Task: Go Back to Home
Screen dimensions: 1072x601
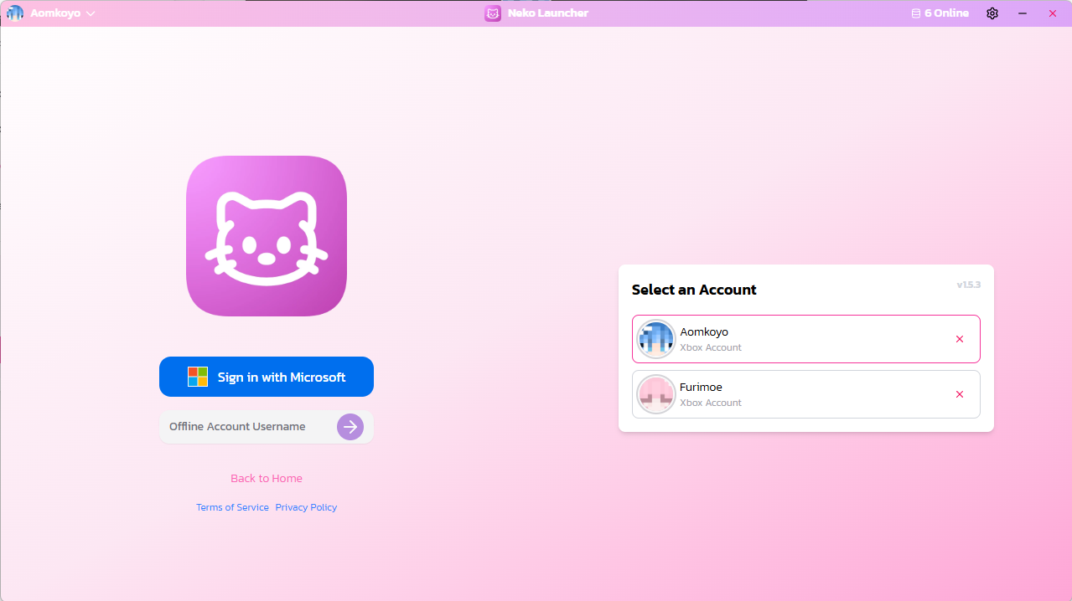Action: tap(267, 479)
